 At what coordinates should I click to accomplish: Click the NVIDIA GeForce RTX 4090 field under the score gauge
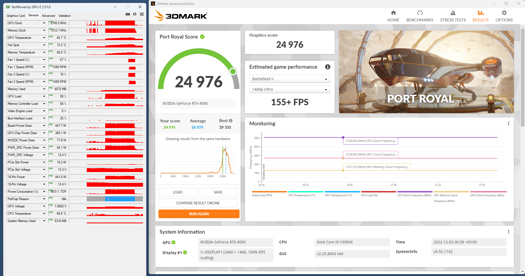tap(198, 103)
